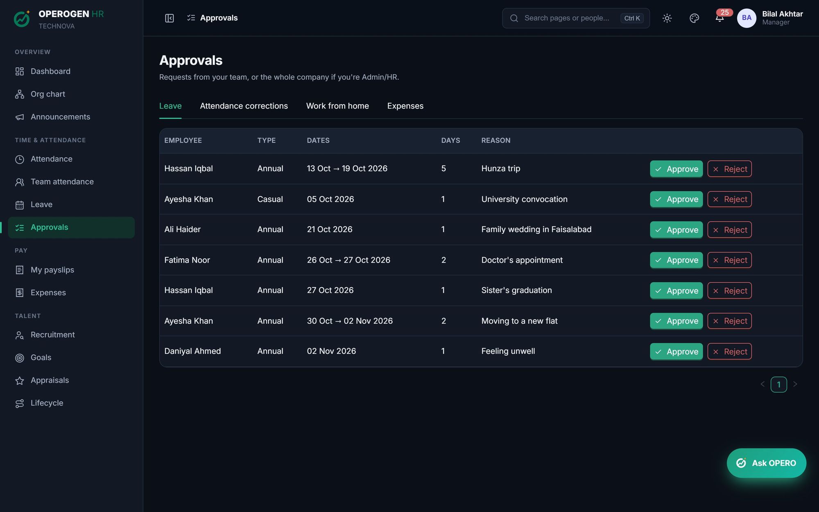
Task: Go to previous page arrow in pagination
Action: tap(762, 384)
